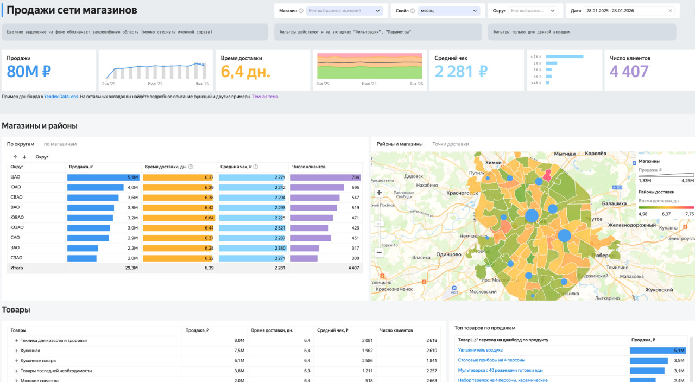The image size is (695, 382).
Task: Open the Округ filter dropdown
Action: (534, 11)
